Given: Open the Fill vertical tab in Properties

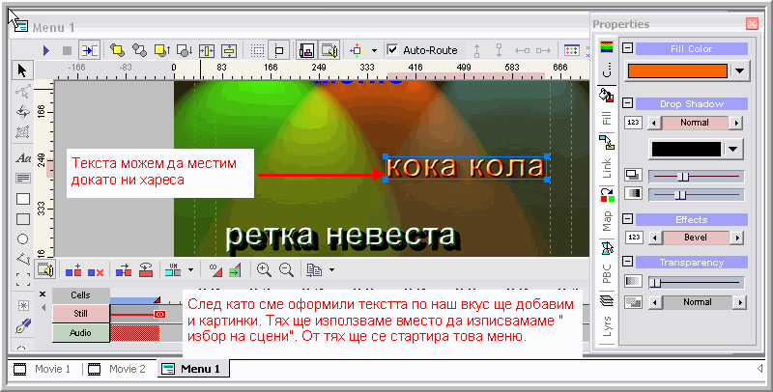Looking at the screenshot, I should point(607,110).
